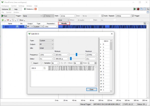Toggle the Auto checkbox

click(103, 16)
